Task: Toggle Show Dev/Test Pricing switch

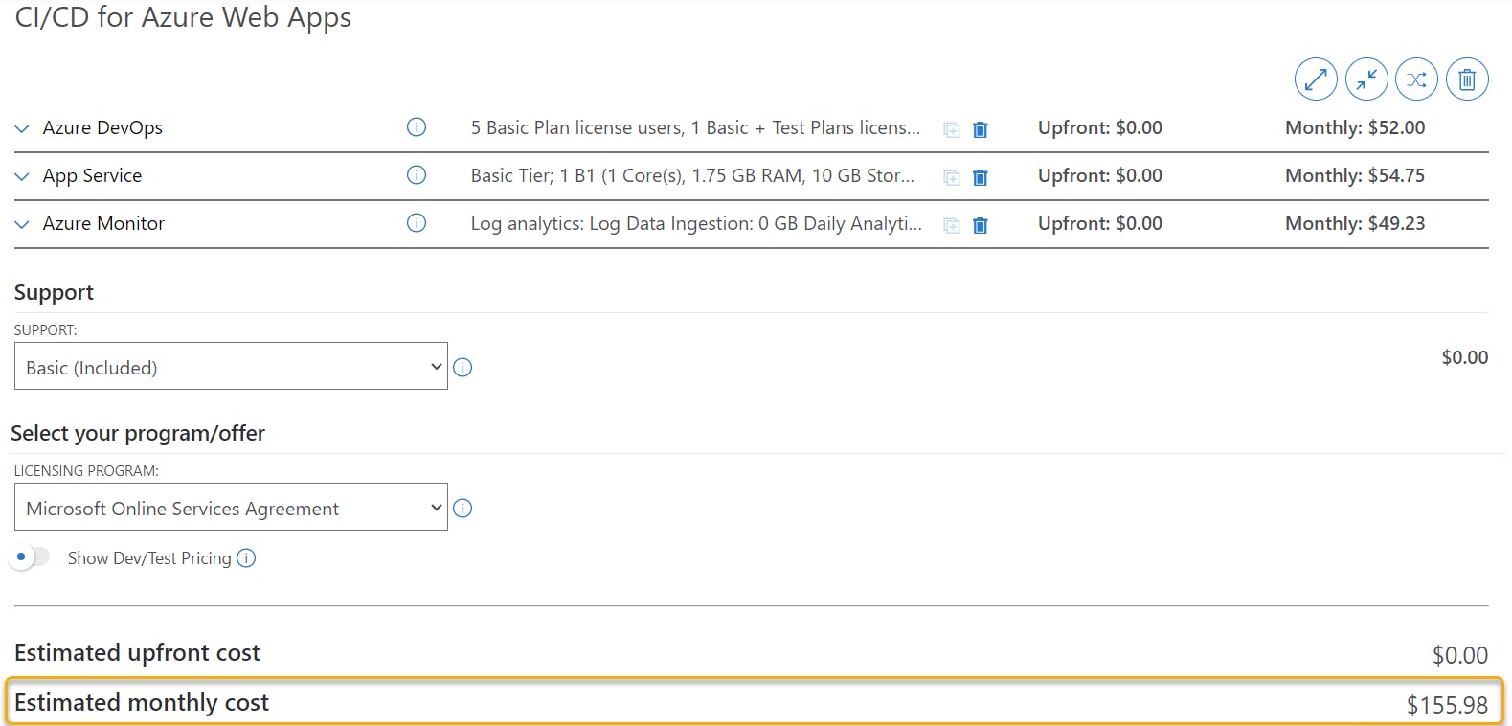Action: 30,557
